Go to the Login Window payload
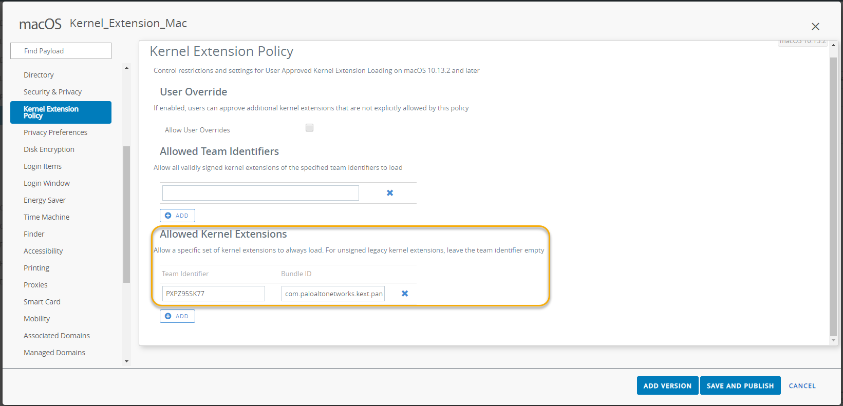The image size is (843, 406). (47, 183)
